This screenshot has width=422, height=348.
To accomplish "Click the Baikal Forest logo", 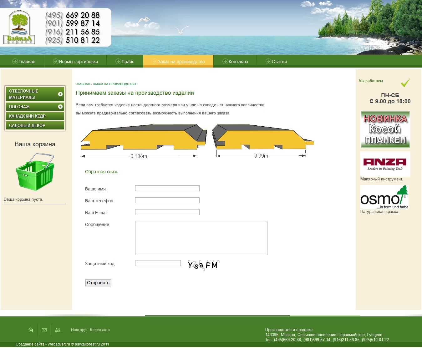I will (x=19, y=28).
